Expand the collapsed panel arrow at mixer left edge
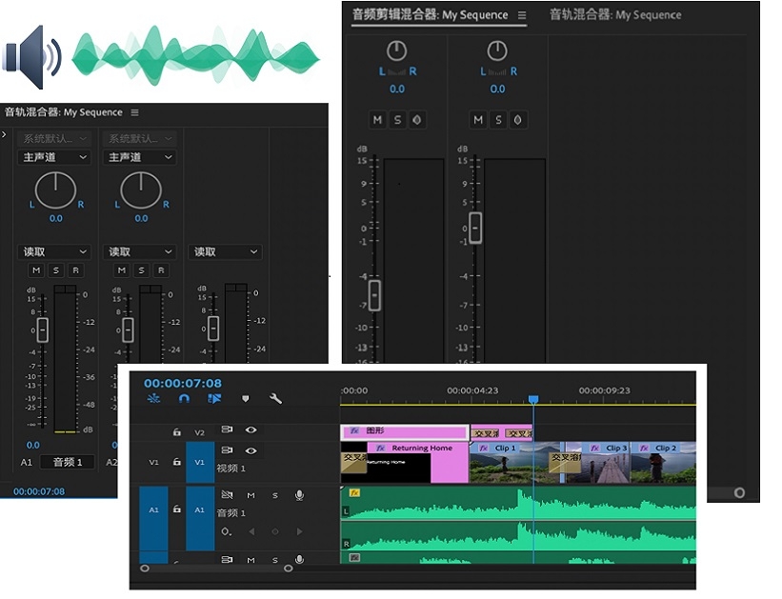The height and width of the screenshot is (599, 782). tap(4, 134)
